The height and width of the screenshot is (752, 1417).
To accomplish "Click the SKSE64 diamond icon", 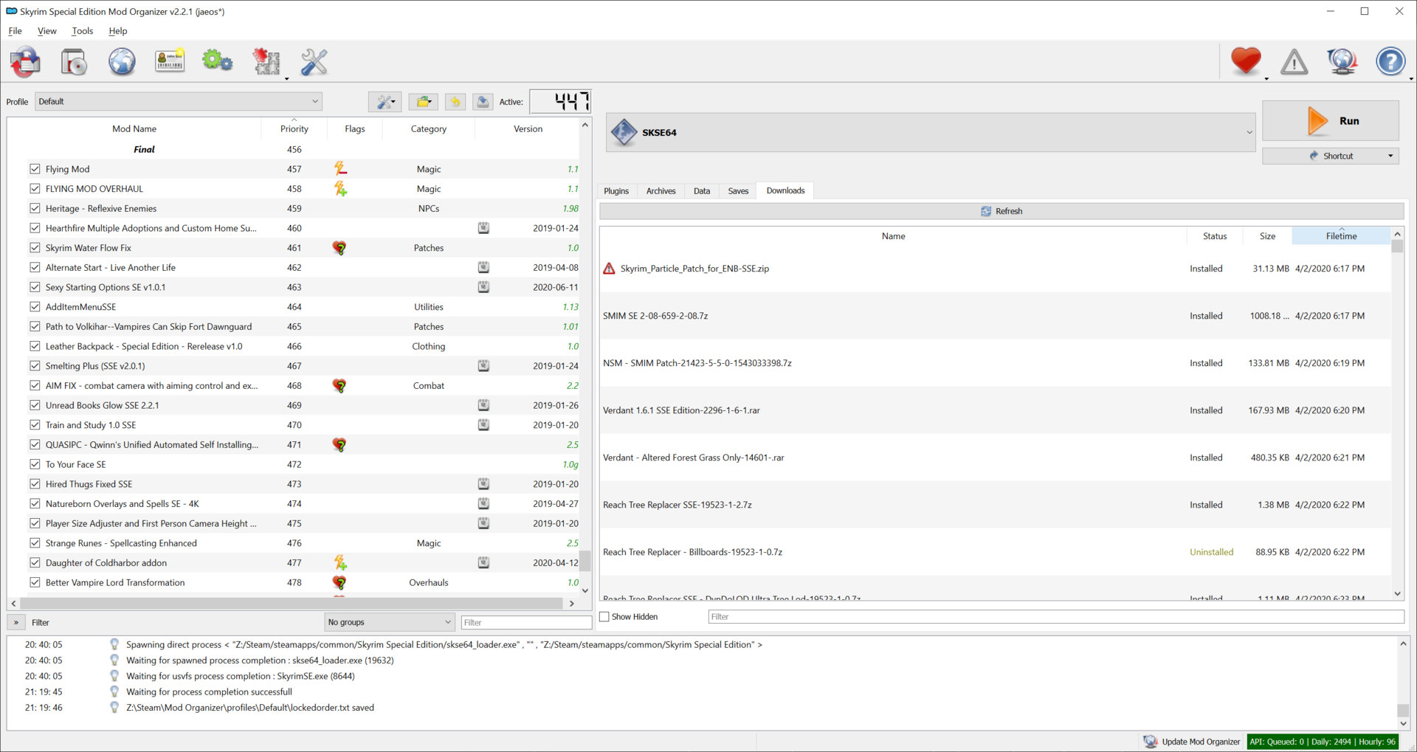I will [624, 133].
